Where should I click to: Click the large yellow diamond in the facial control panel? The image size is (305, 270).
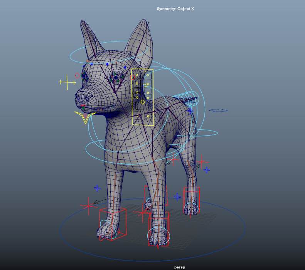(143, 102)
